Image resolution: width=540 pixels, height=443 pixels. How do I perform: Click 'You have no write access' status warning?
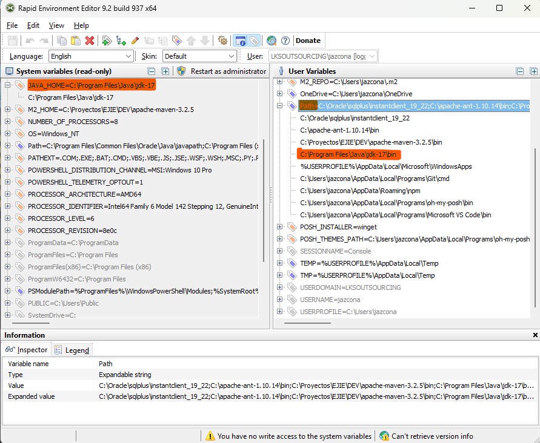(x=288, y=436)
